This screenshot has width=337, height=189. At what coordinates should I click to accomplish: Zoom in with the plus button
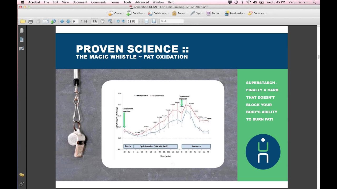point(123,21)
